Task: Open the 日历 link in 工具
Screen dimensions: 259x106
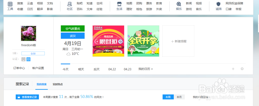Action: point(30,9)
